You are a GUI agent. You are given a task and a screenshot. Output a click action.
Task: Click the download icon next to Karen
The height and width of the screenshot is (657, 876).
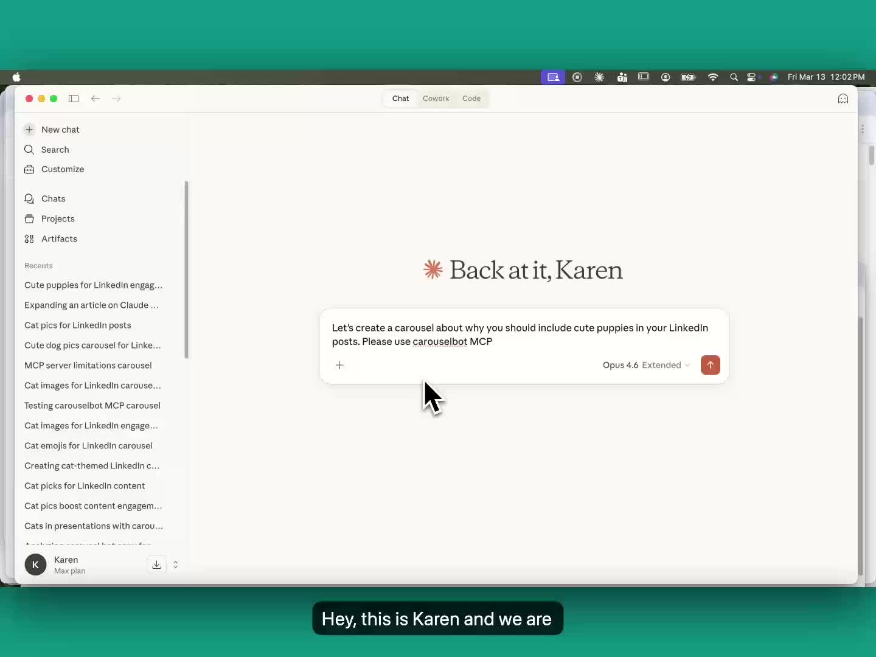tap(156, 565)
